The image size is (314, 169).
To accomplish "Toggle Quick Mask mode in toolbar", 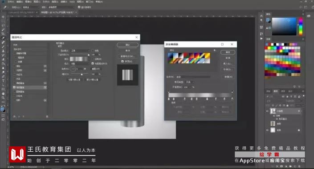I will click(x=3, y=115).
